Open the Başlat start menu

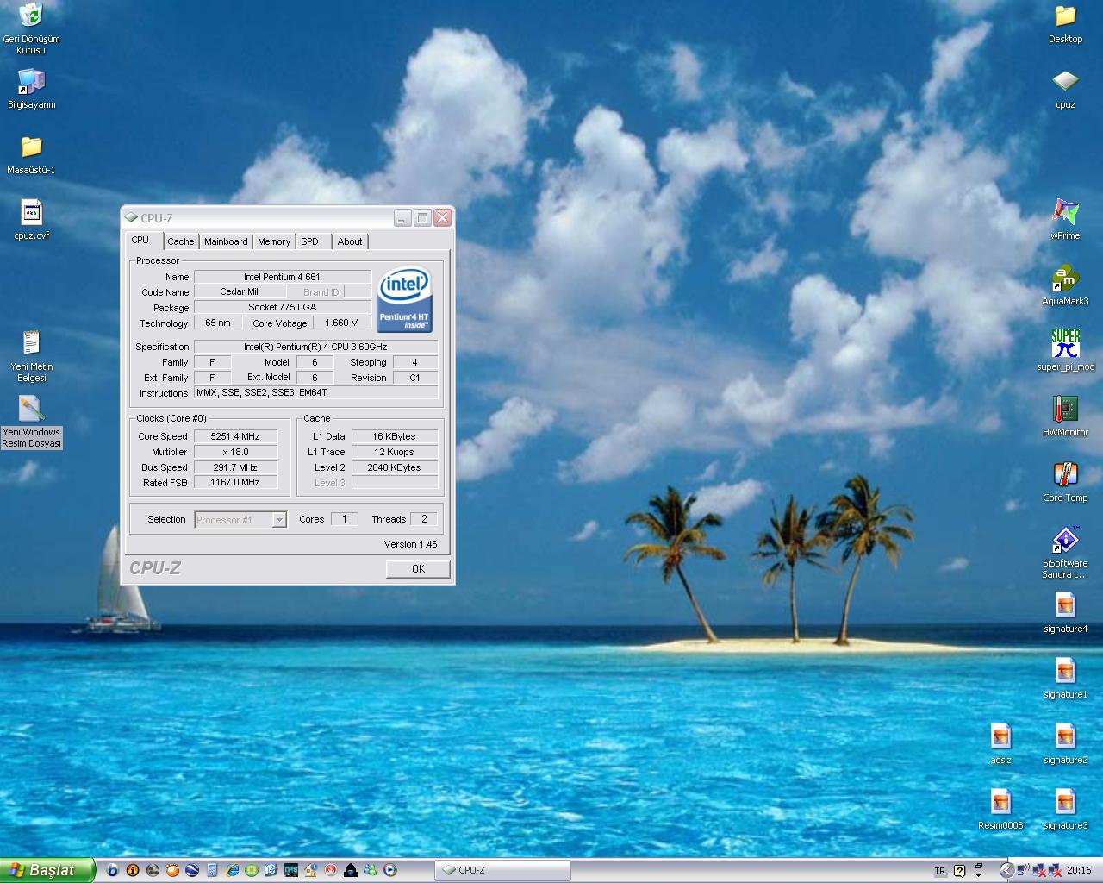pyautogui.click(x=47, y=870)
